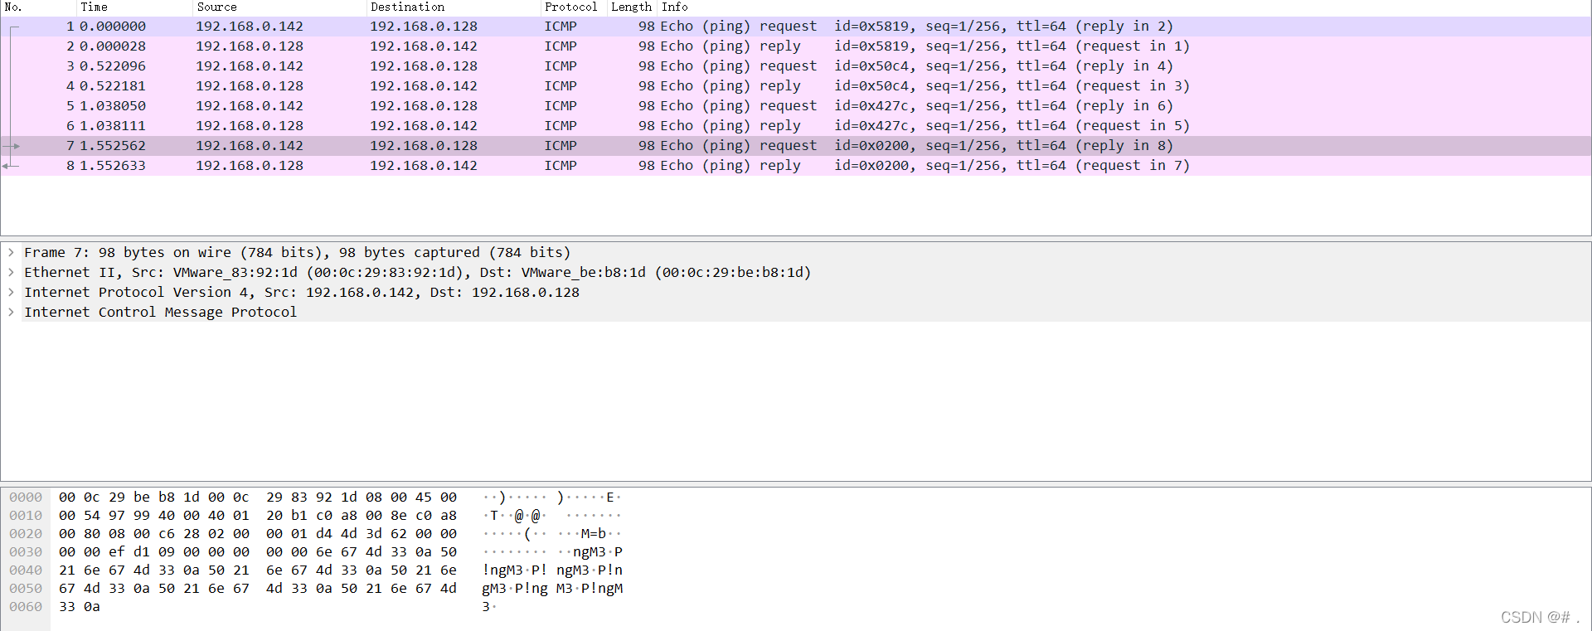This screenshot has width=1592, height=631.
Task: Select packet 4 at time 0.522181
Action: click(x=796, y=86)
